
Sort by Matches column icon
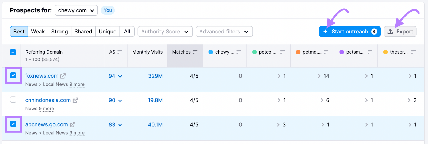click(x=195, y=52)
